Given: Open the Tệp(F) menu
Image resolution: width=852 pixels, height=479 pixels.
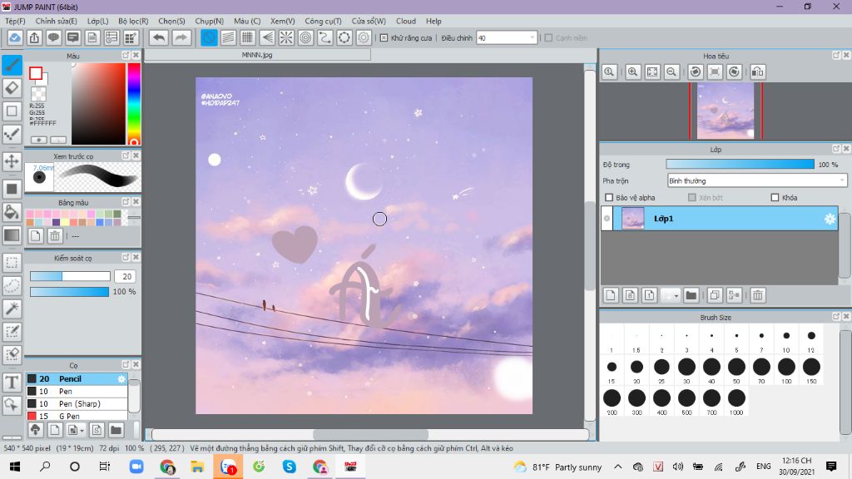Looking at the screenshot, I should click(x=15, y=21).
